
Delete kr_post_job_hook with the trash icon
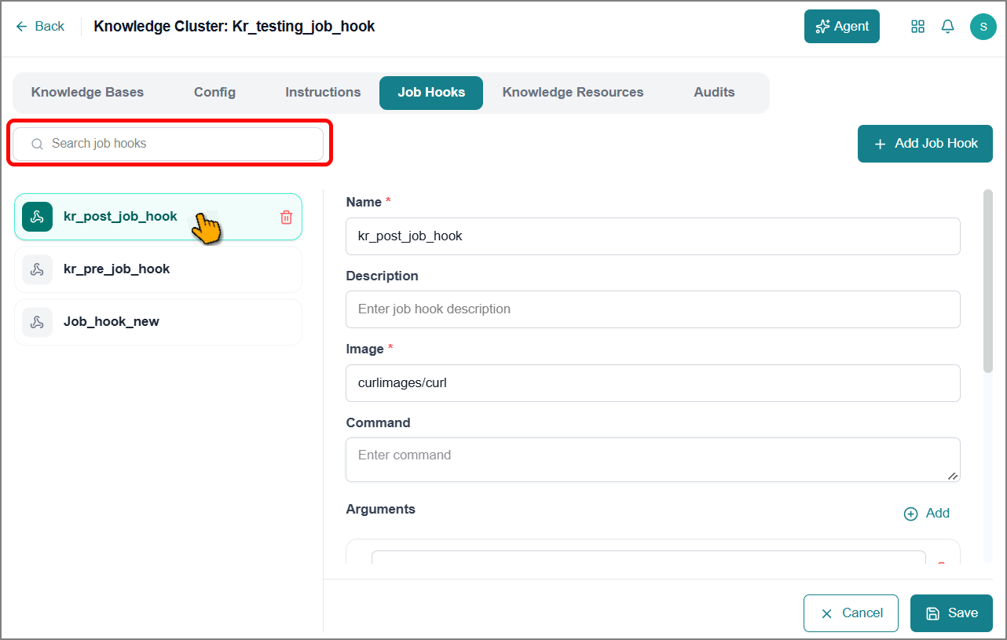click(286, 218)
